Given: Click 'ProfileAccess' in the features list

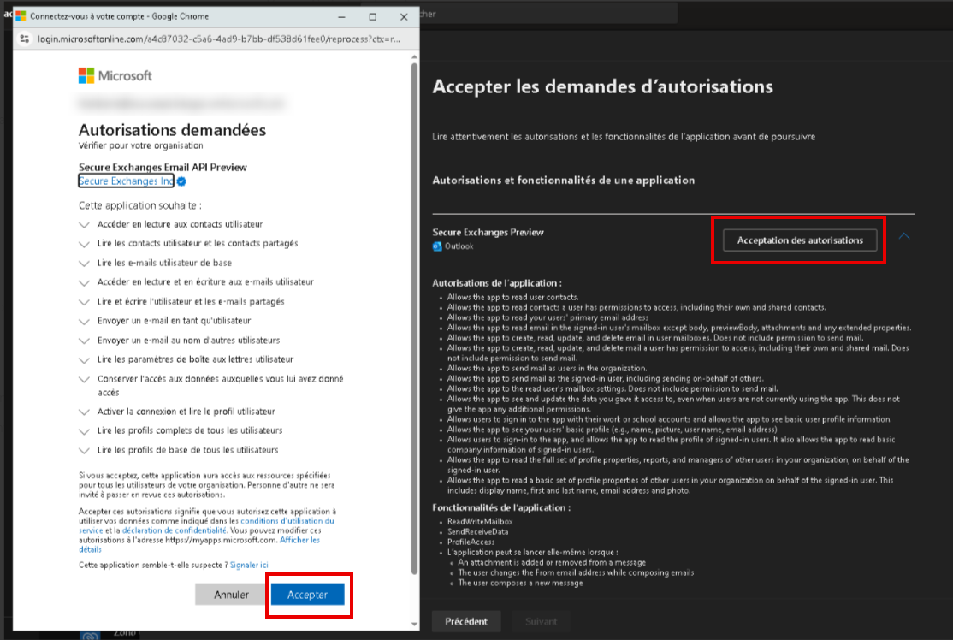Looking at the screenshot, I should pyautogui.click(x=471, y=542).
